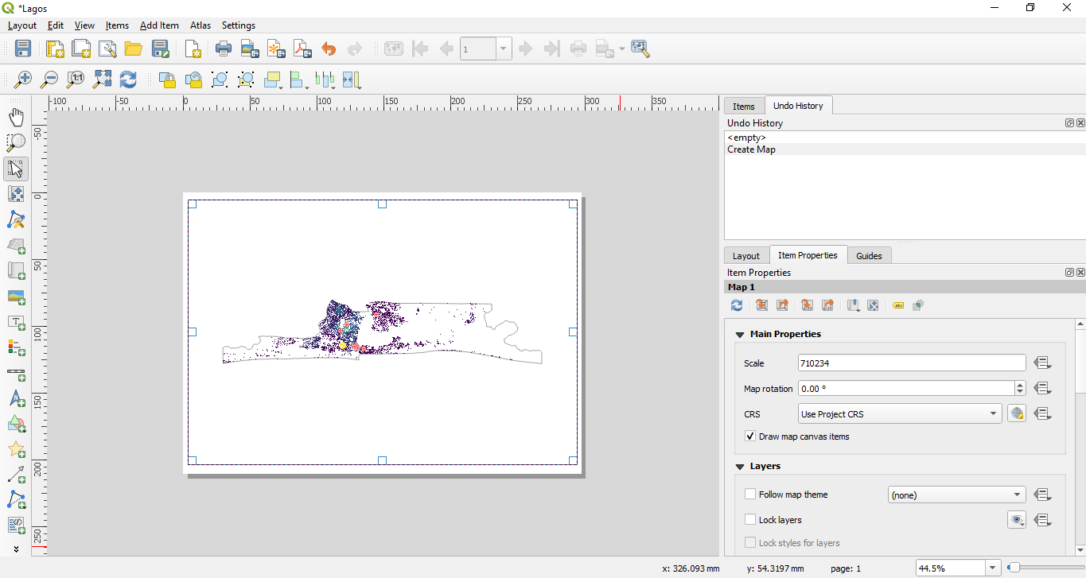Collapse the Layers section
The image size is (1086, 578).
[x=740, y=467]
